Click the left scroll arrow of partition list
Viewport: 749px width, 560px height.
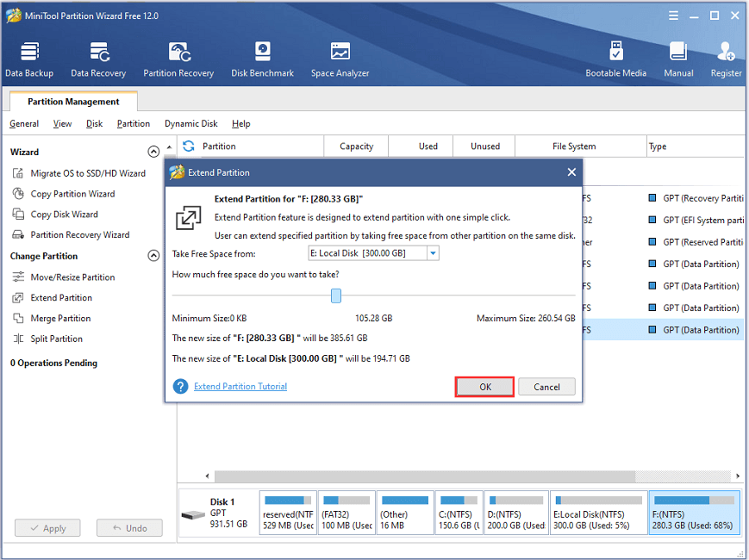[208, 476]
